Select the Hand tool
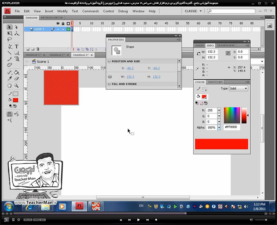Screen dimensions: 277x225 point(10,85)
